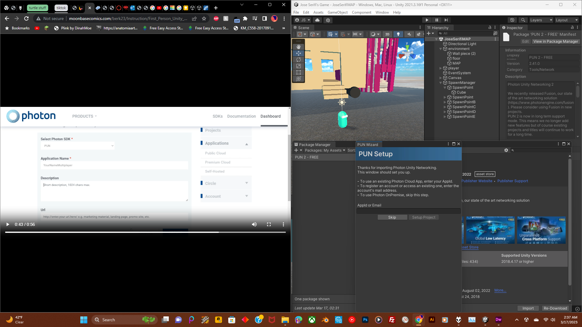Open Dreamweaver from the taskbar

499,320
